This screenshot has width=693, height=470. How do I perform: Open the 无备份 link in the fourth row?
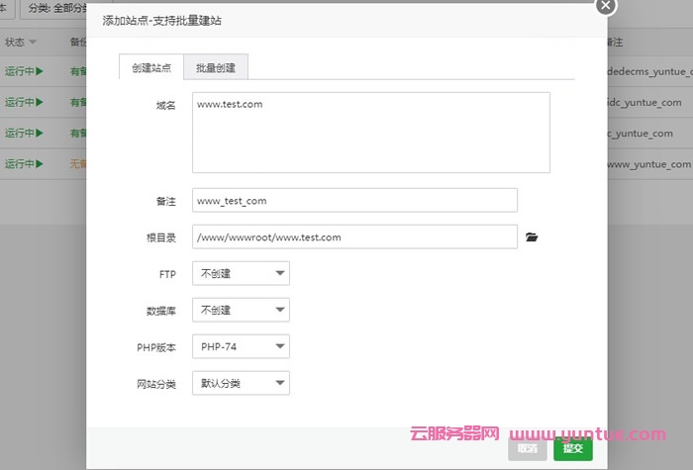78,163
